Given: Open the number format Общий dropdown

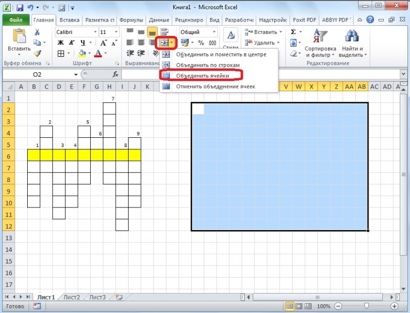Looking at the screenshot, I should pyautogui.click(x=214, y=32).
